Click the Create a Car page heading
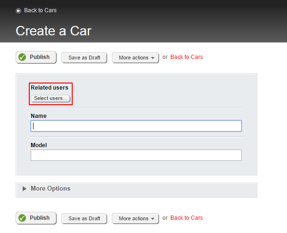Image resolution: width=287 pixels, height=233 pixels. [x=53, y=31]
